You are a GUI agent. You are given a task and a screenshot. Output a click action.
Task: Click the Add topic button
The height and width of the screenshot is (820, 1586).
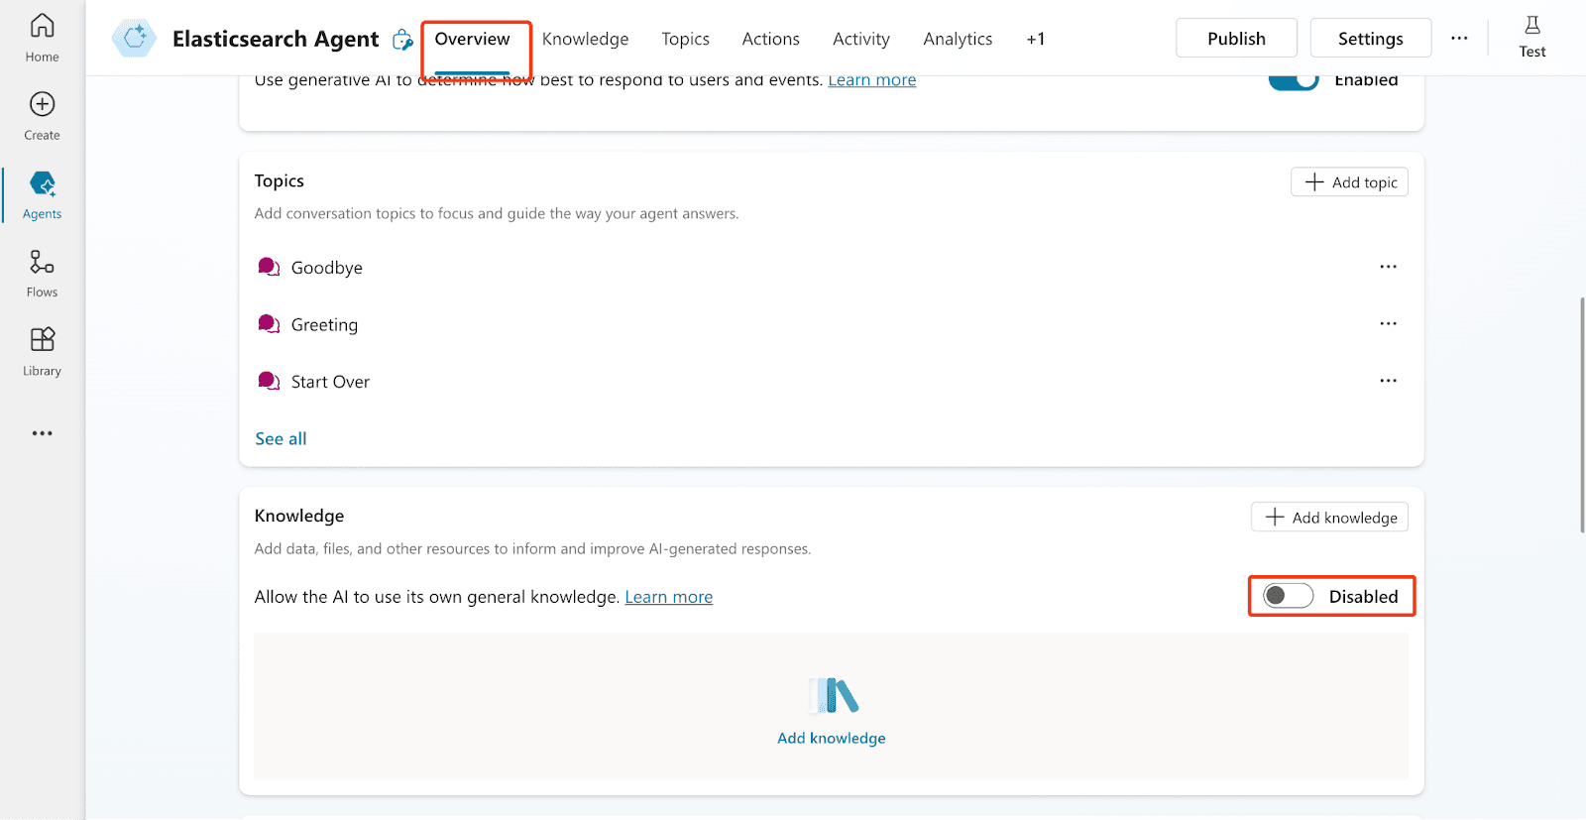1348,182
